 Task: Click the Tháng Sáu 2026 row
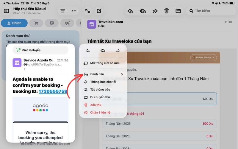click(x=159, y=136)
